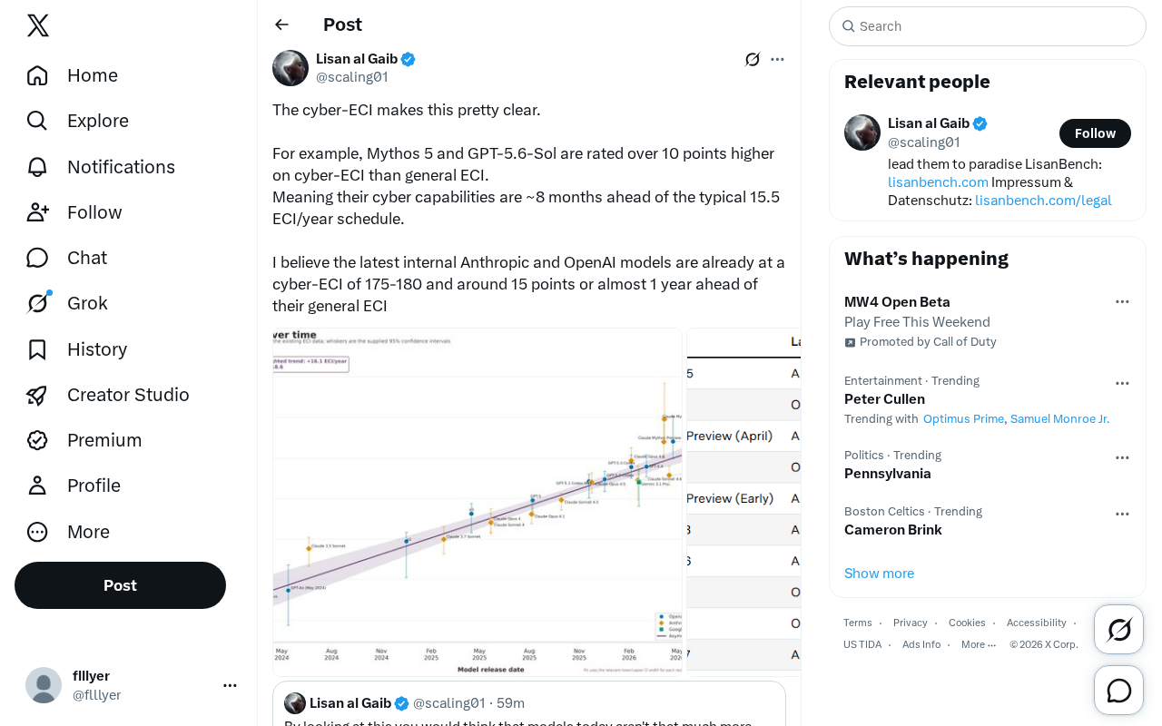Open post options three-dot menu
This screenshot has width=1162, height=726.
point(777,59)
